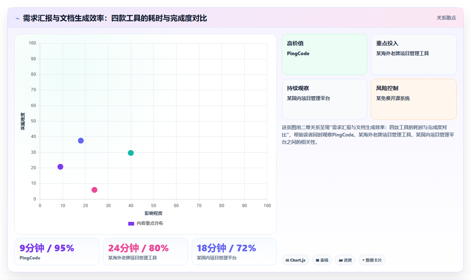Click the 进度 tag chip
This screenshot has height=280, width=471.
pyautogui.click(x=345, y=260)
